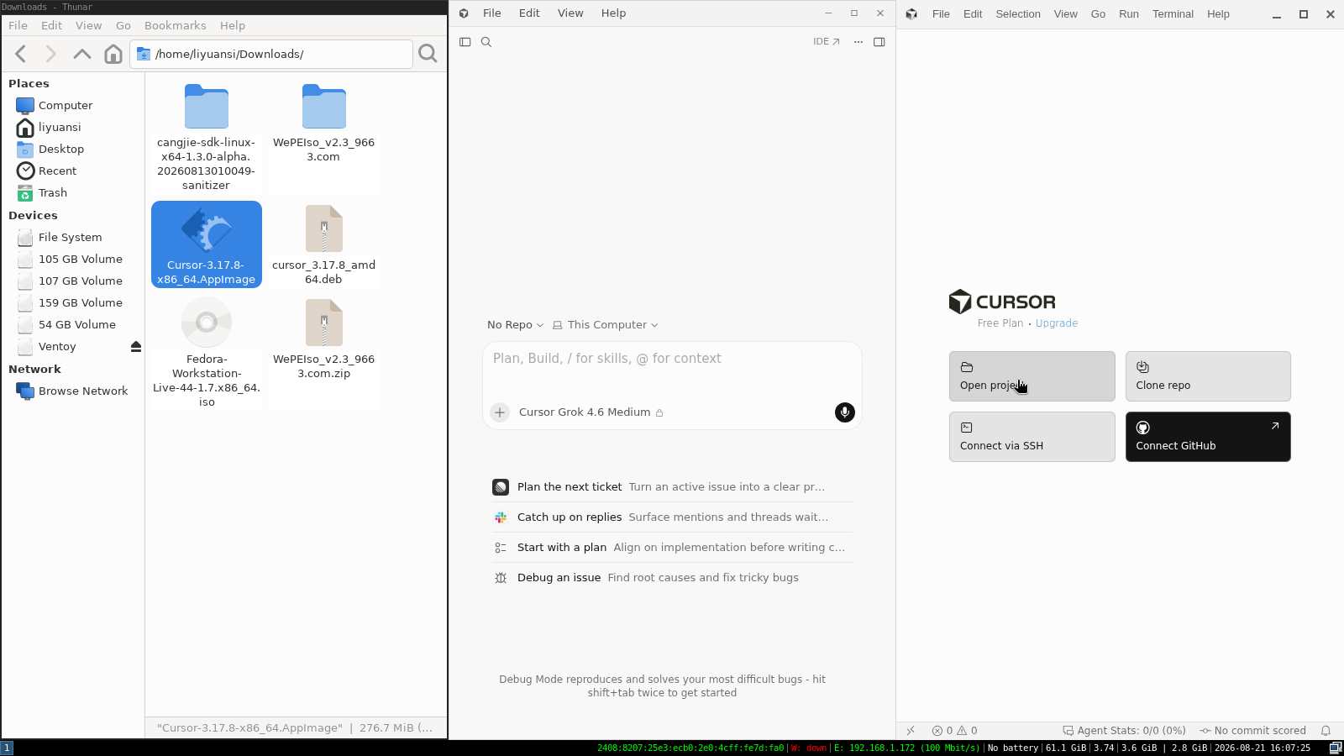Open the three-dot more menu in agent window
This screenshot has width=1344, height=756.
click(858, 42)
